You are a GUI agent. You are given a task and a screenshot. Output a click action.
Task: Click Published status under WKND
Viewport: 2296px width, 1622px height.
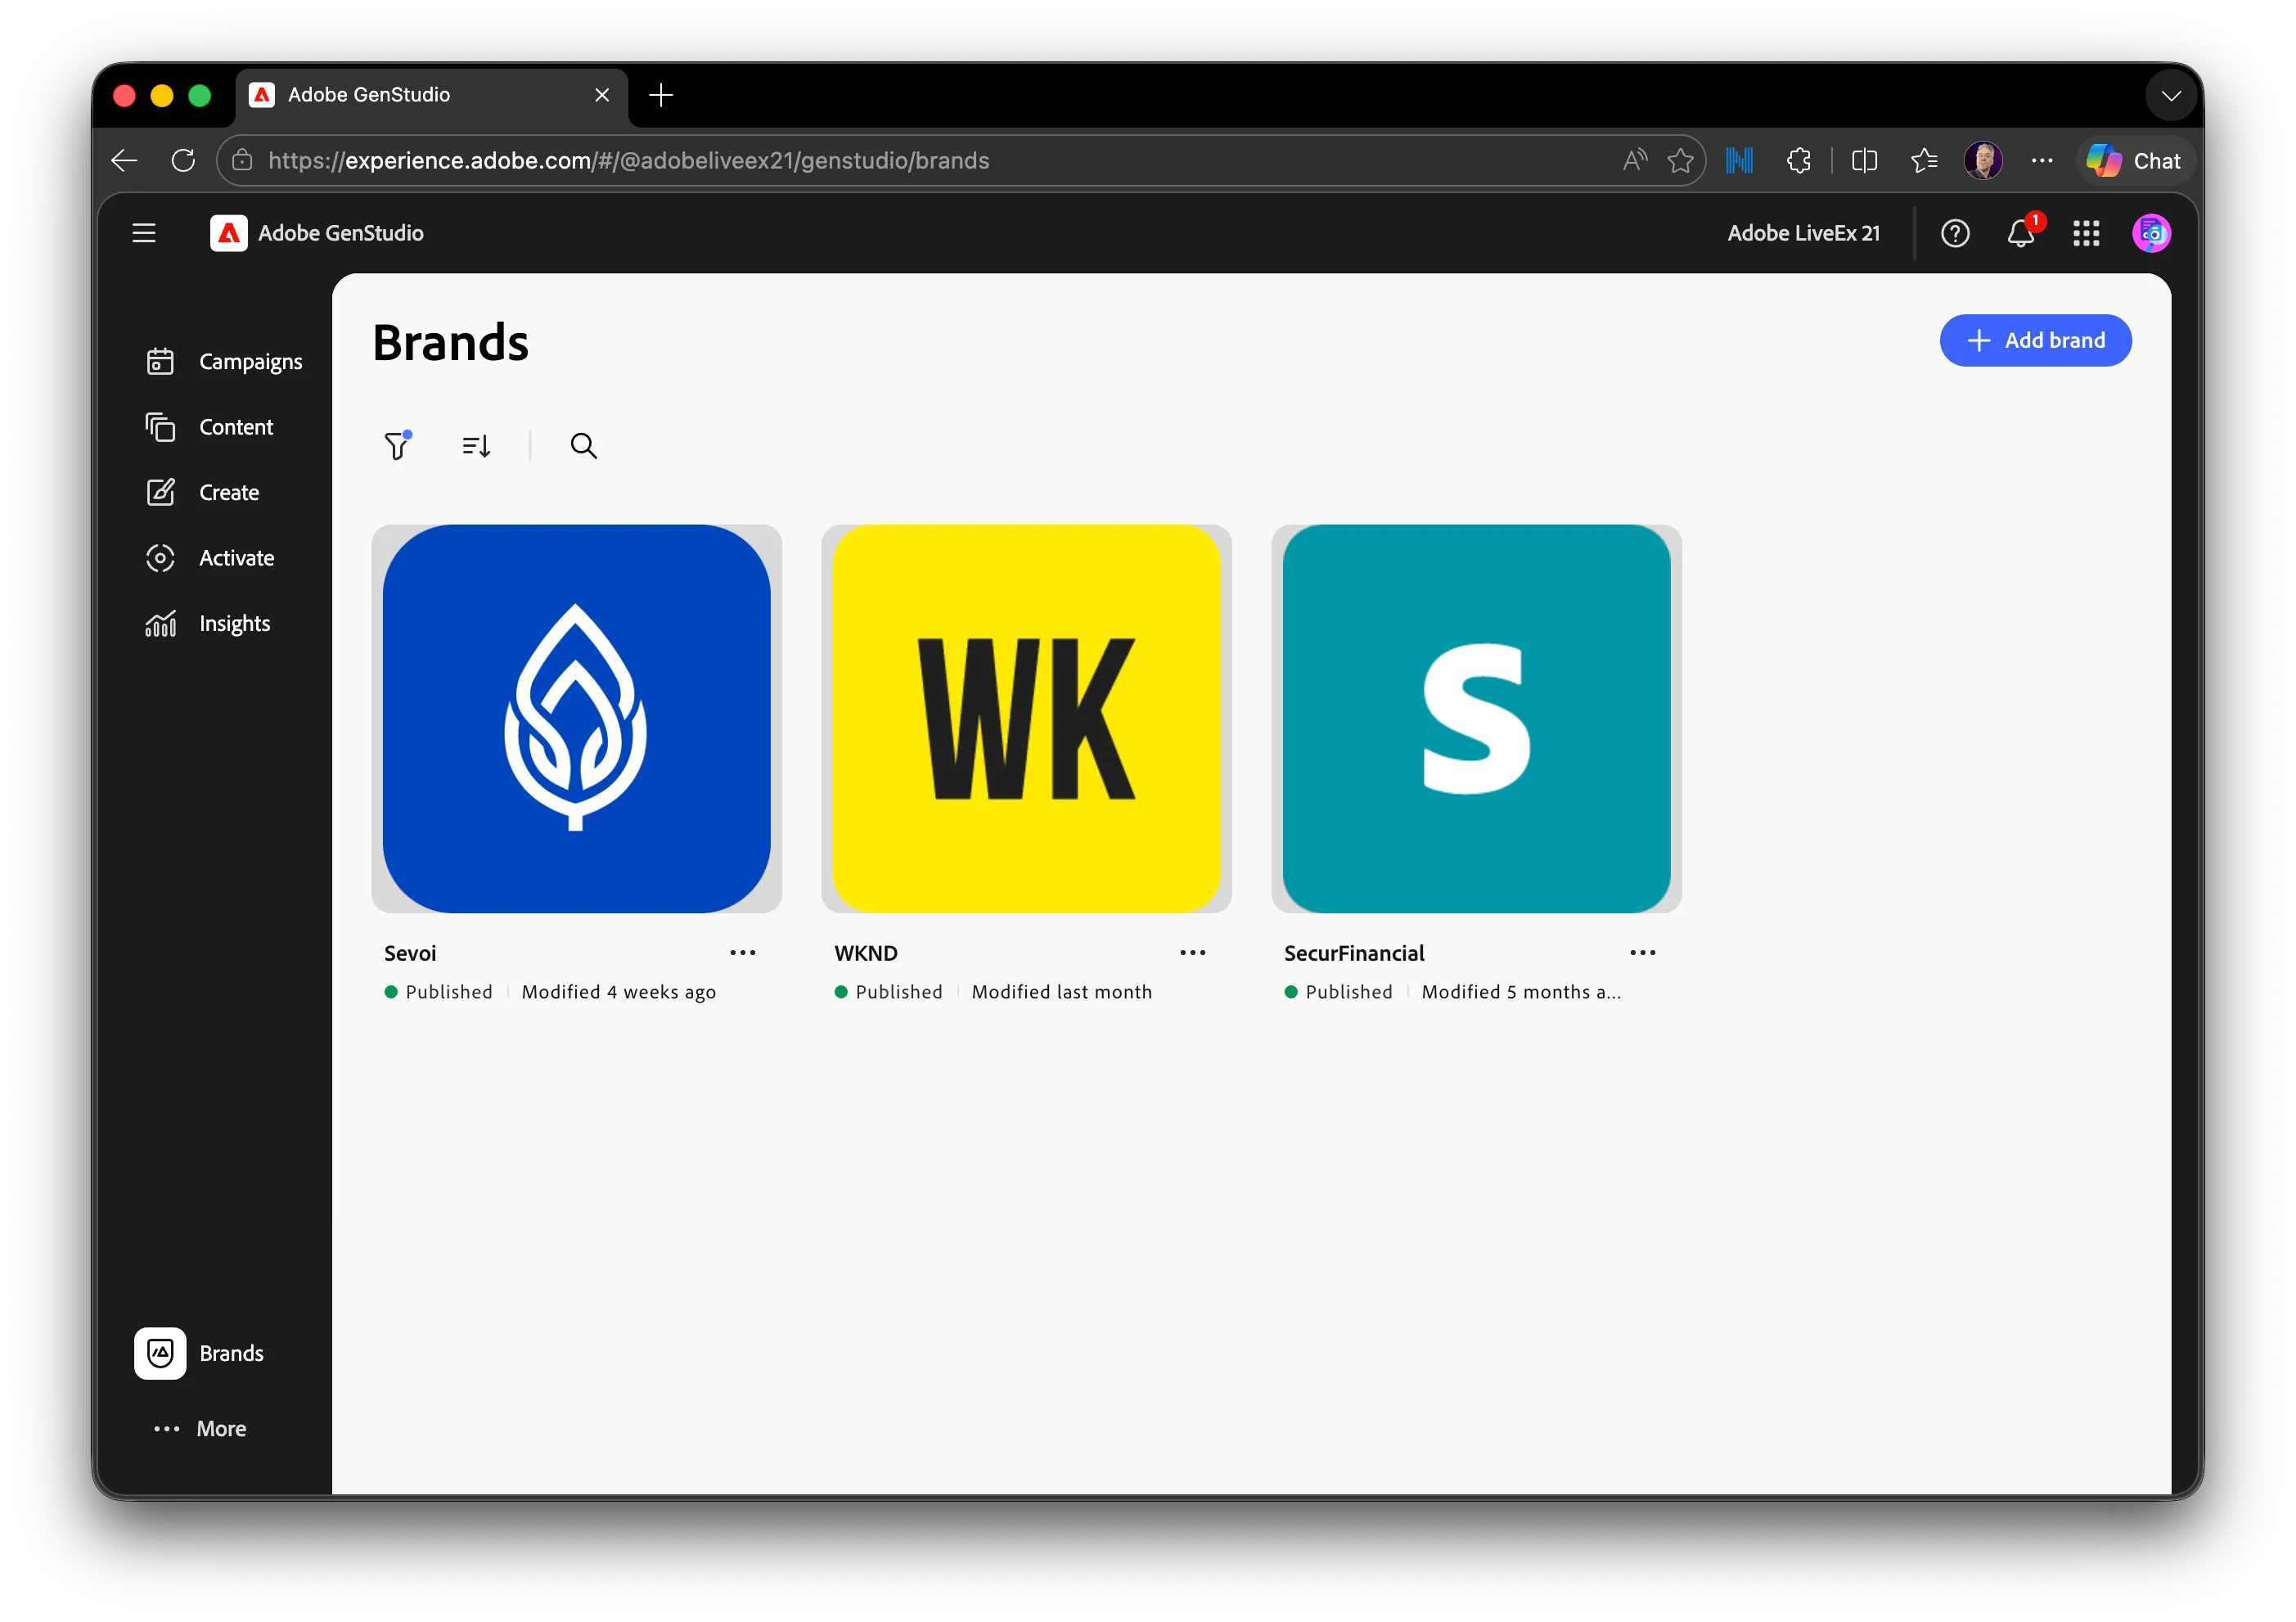click(x=888, y=991)
